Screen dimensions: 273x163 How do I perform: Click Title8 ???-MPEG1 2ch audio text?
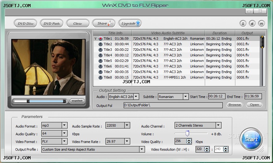(175, 77)
